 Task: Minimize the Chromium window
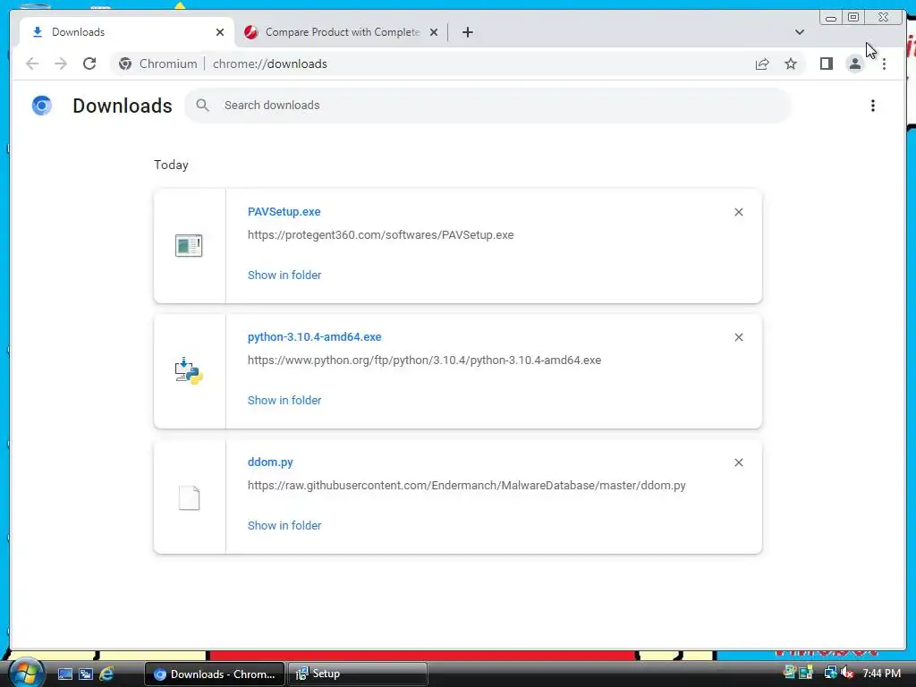831,18
